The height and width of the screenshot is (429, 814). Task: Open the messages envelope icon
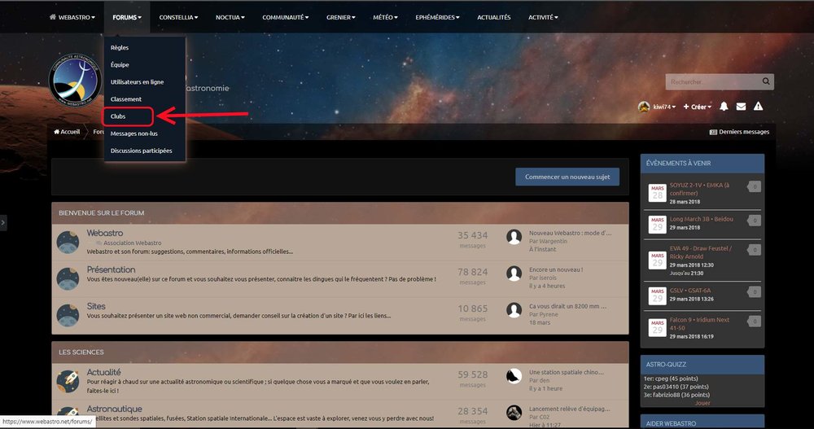click(741, 107)
